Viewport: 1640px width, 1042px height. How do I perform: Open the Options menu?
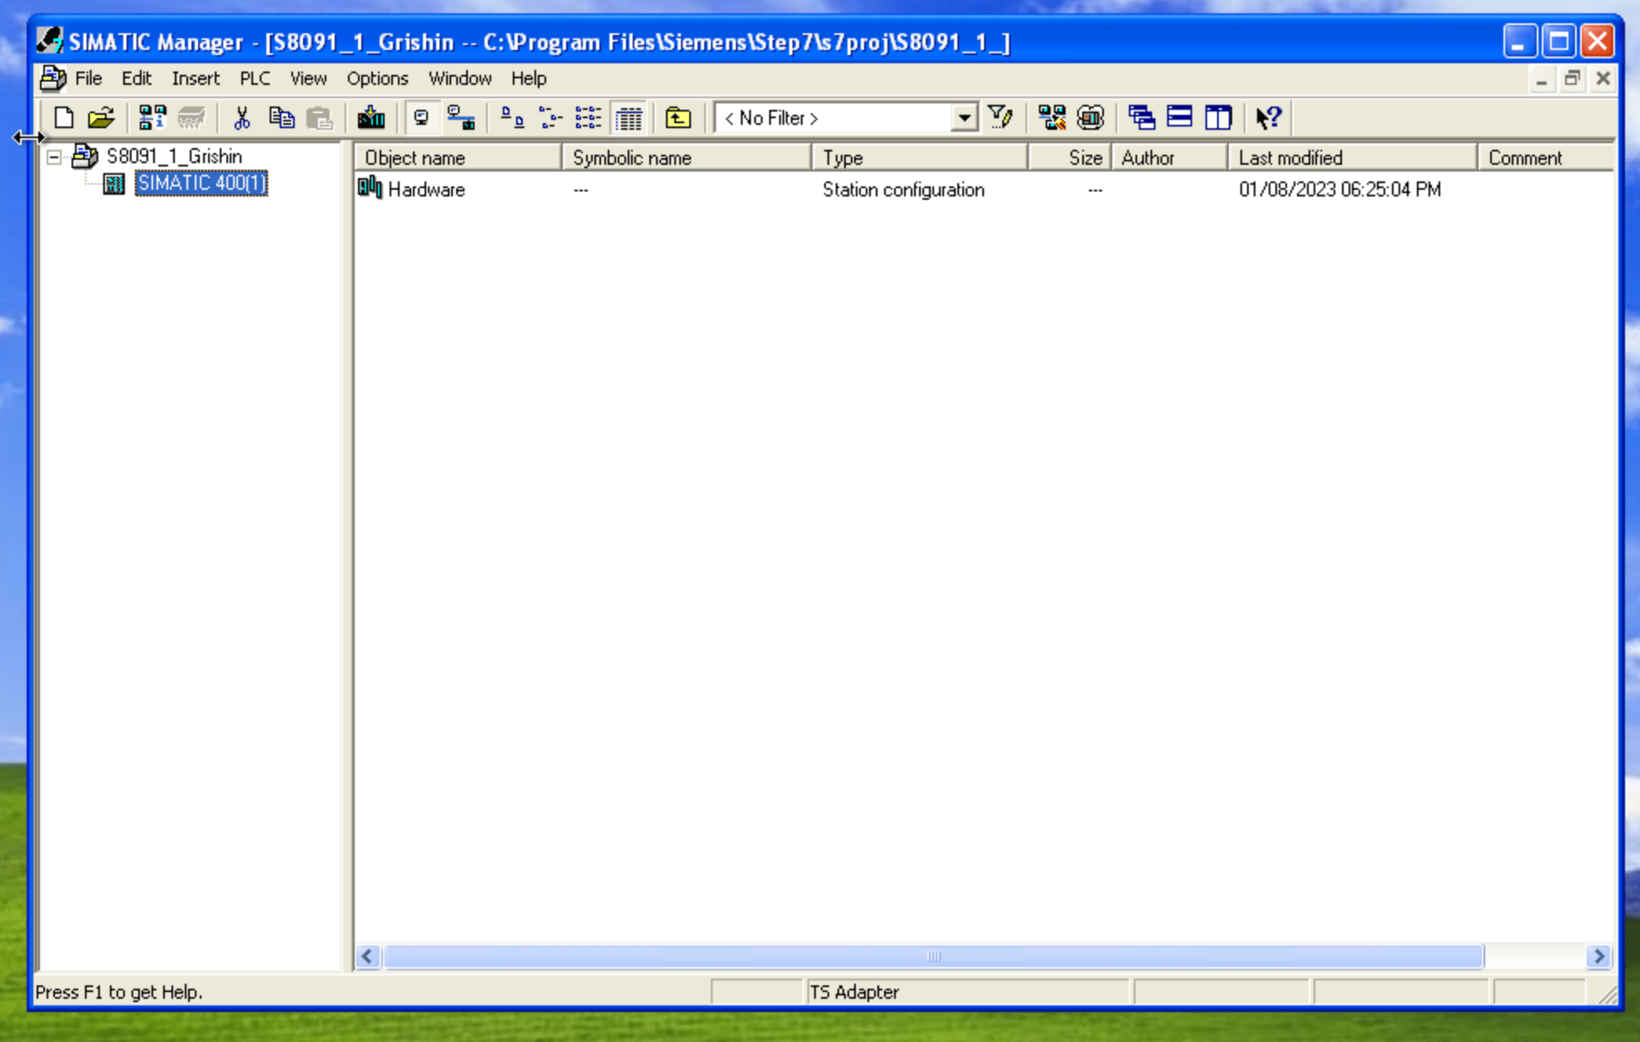point(377,78)
